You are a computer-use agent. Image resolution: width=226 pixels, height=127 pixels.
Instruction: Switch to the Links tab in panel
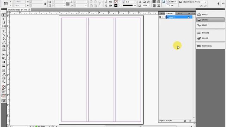(179, 13)
